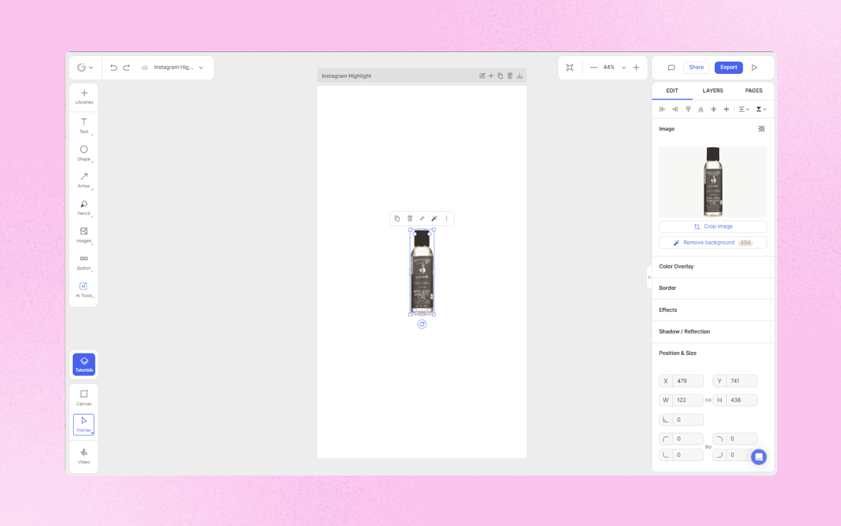Toggle the W/H aspect ratio lock
This screenshot has height=526, width=841.
click(708, 400)
